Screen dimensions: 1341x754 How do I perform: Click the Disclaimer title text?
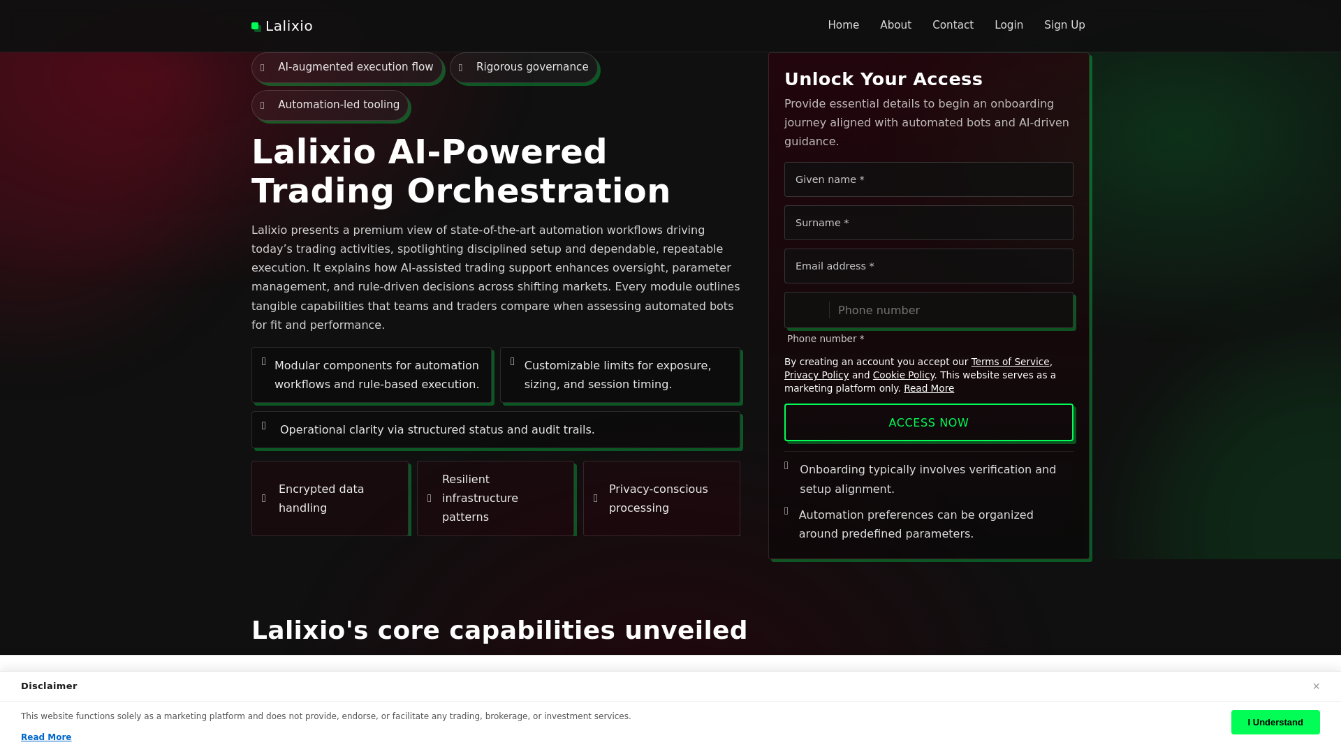pyautogui.click(x=49, y=686)
